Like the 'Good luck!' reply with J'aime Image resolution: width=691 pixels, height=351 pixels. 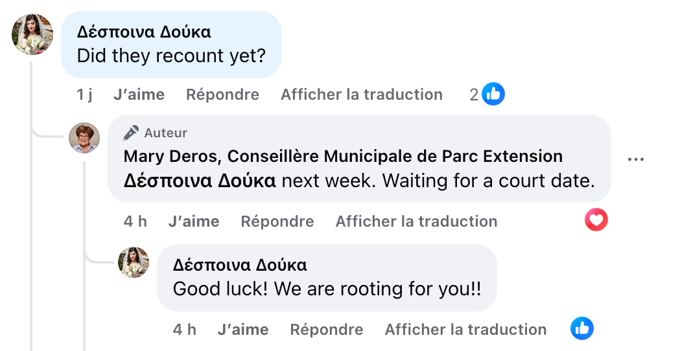(x=242, y=329)
